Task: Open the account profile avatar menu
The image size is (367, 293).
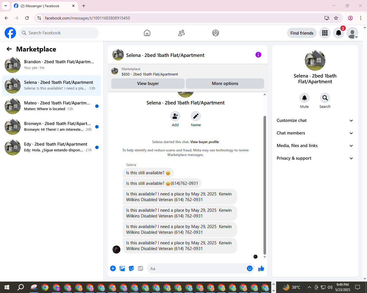Action: point(352,33)
